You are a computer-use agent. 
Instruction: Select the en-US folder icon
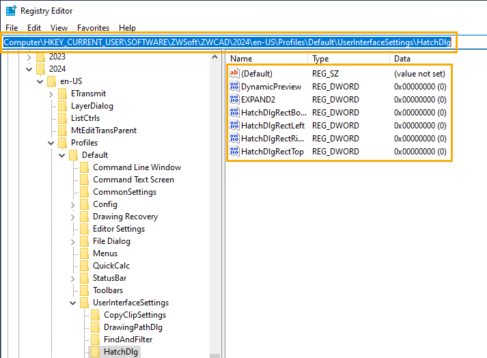coord(51,81)
